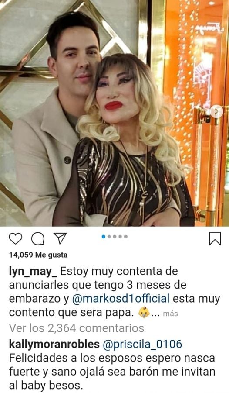Expand caption with más
Screen dimensions: 229x393
tap(171, 314)
